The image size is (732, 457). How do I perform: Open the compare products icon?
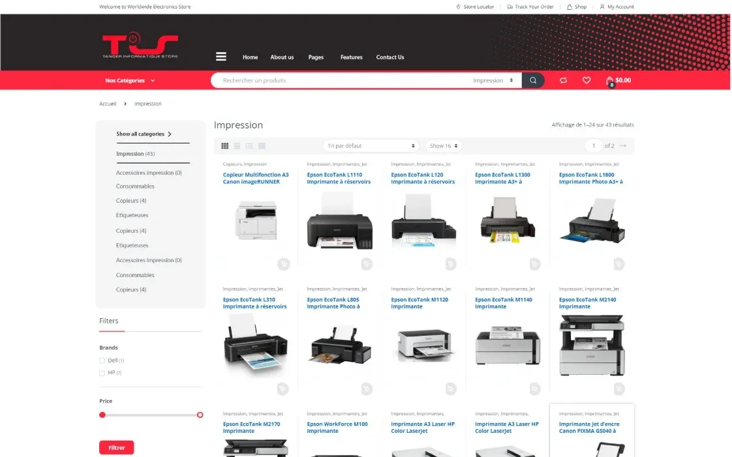tap(564, 80)
